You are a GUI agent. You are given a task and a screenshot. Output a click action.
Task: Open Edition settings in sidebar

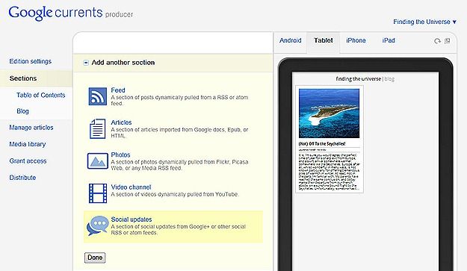click(x=31, y=61)
